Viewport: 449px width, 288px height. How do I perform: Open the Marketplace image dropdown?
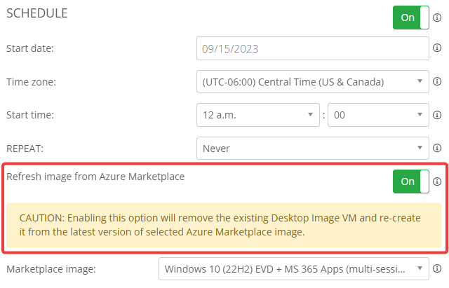[293, 268]
